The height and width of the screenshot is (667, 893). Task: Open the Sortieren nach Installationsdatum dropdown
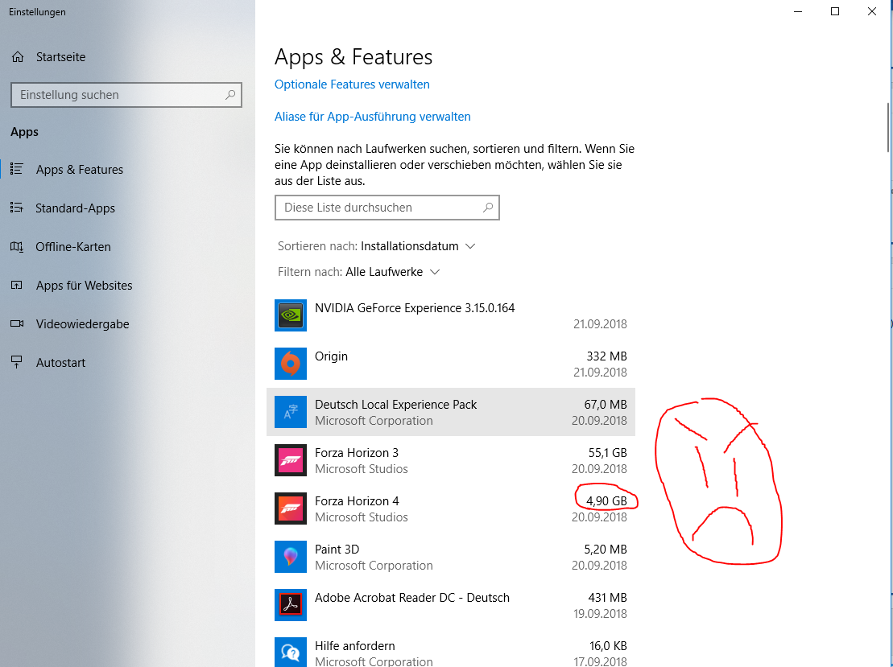tap(376, 246)
